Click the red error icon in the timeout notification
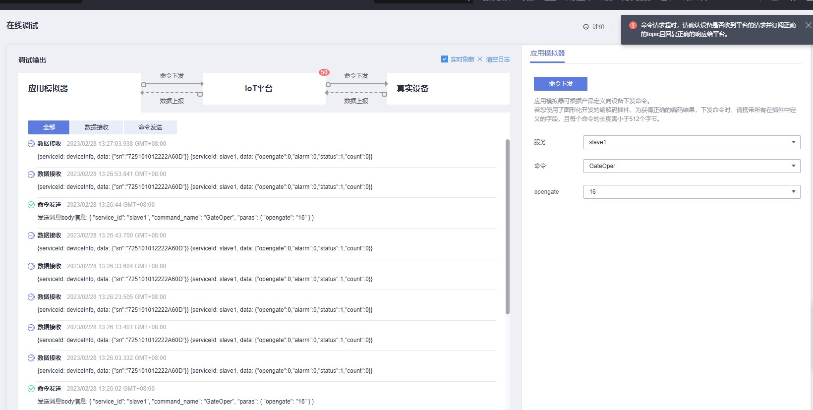Image resolution: width=813 pixels, height=410 pixels. click(x=633, y=25)
